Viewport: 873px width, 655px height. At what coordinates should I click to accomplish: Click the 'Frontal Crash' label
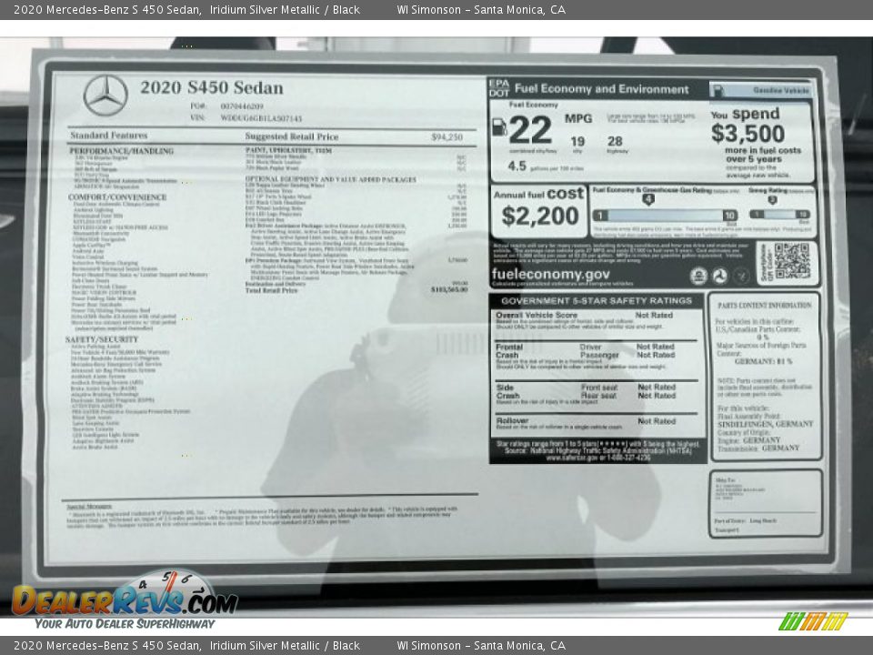tap(509, 351)
